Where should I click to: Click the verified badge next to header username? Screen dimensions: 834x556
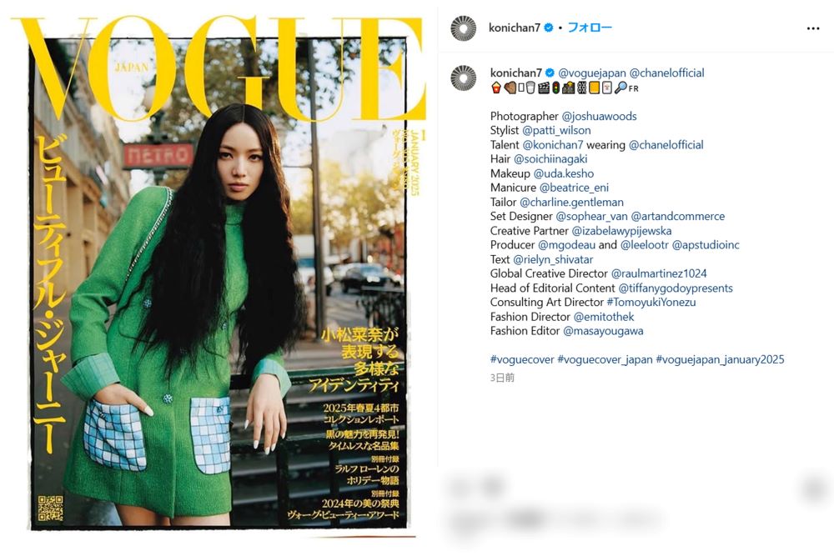(549, 28)
